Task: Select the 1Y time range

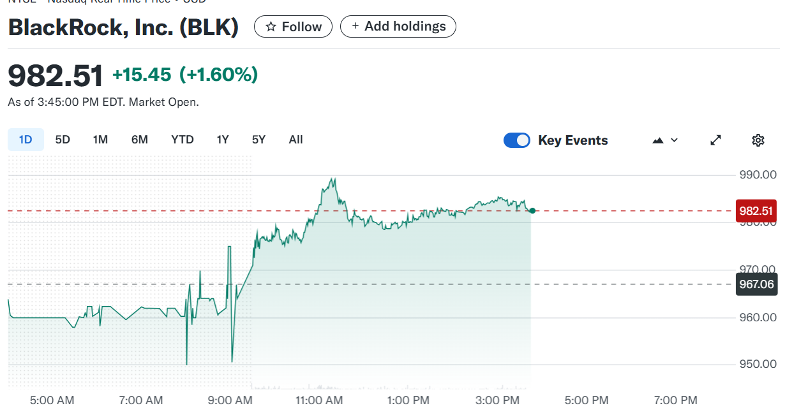Action: pyautogui.click(x=223, y=140)
